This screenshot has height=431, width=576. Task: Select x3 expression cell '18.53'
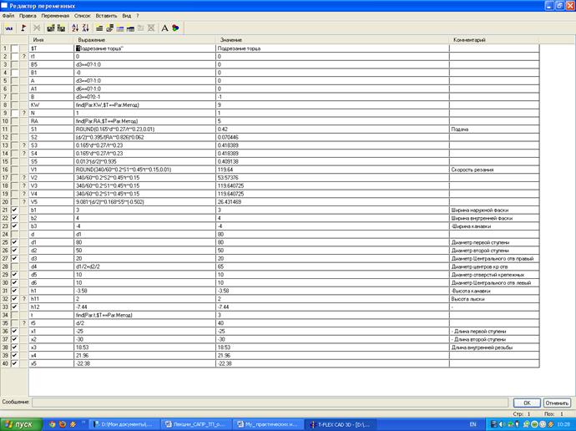point(144,347)
